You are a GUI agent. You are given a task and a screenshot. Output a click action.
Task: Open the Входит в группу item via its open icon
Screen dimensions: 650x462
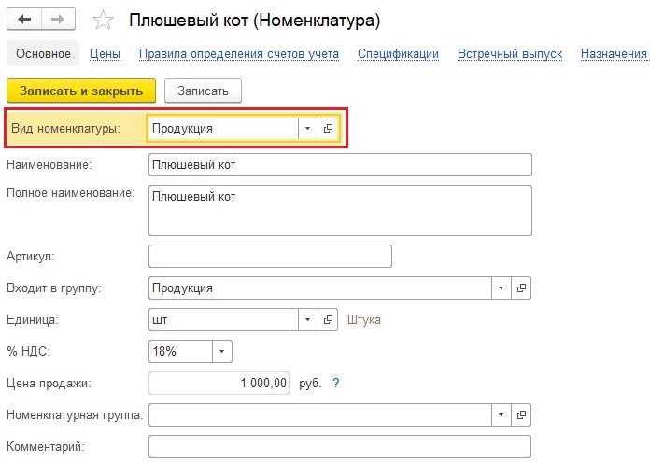coord(521,287)
